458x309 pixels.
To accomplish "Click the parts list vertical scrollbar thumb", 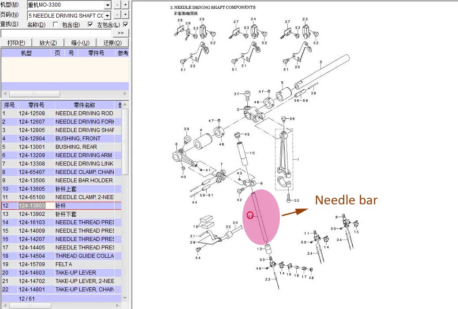I will (125, 141).
